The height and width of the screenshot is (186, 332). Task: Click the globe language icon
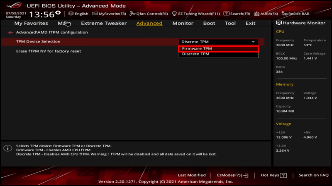(71, 14)
